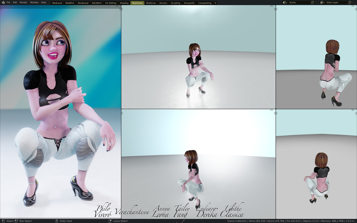
Task: Click the Tris:432,913 statistic in status bar
Action: [x=293, y=221]
